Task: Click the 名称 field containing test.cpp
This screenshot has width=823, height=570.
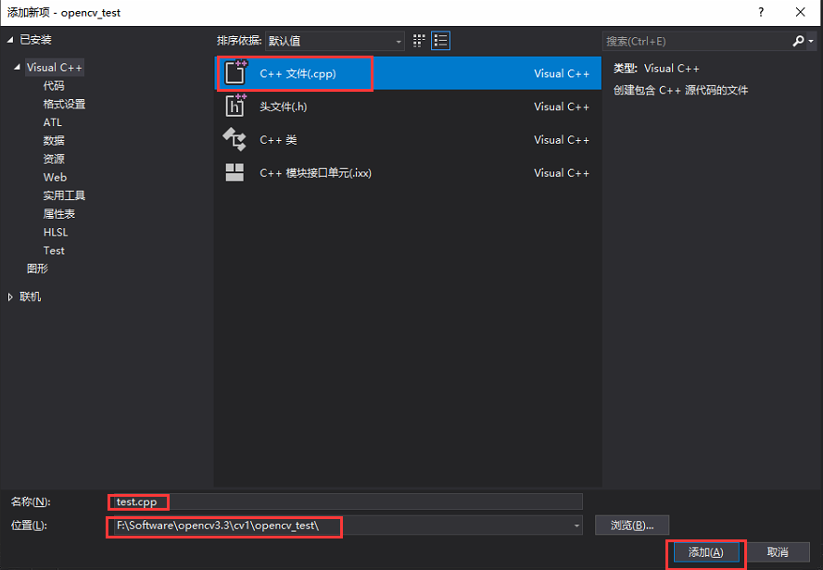Action: coord(137,501)
